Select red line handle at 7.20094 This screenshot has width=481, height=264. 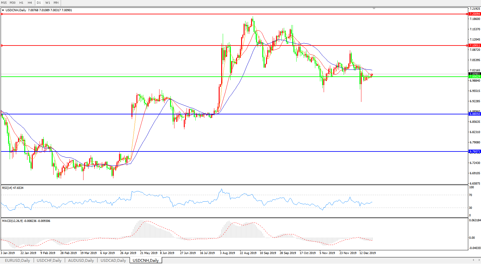(x=2, y=14)
